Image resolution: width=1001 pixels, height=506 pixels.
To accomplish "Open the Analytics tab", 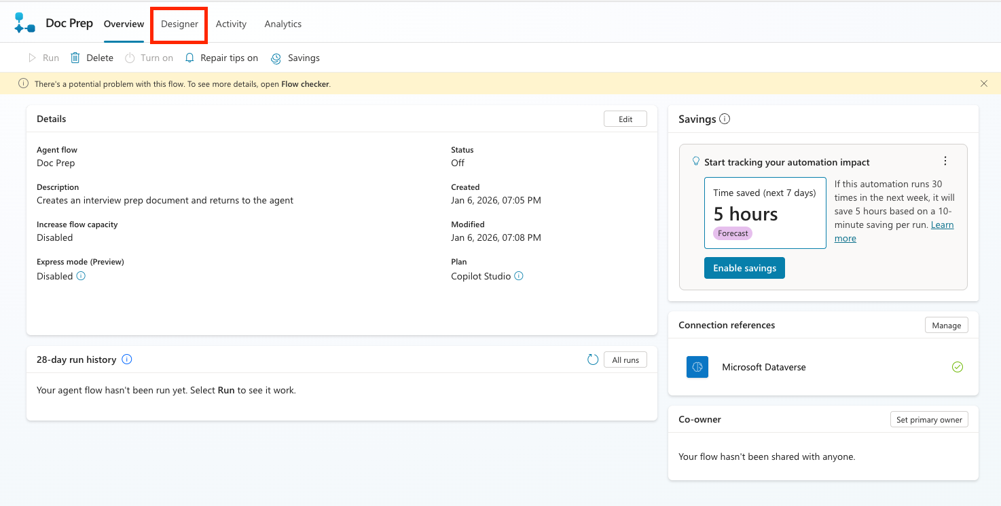I will point(283,24).
